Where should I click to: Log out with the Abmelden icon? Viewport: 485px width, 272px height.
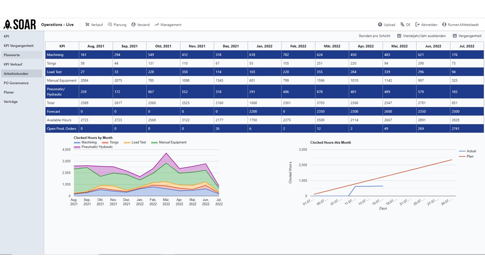click(x=418, y=25)
